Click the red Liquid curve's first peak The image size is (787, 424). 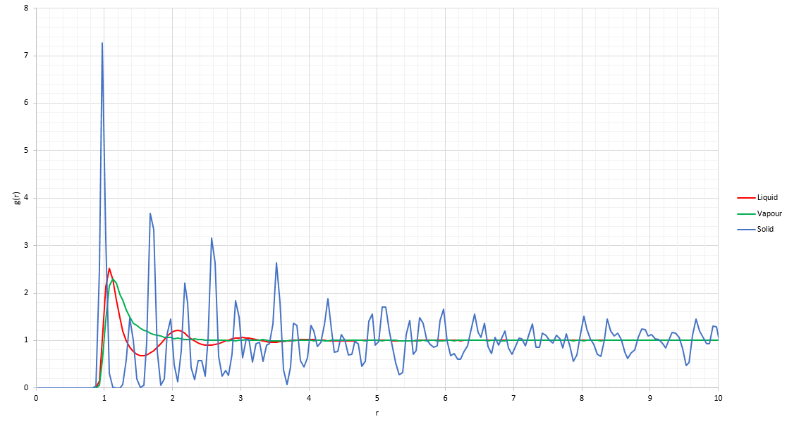(109, 268)
